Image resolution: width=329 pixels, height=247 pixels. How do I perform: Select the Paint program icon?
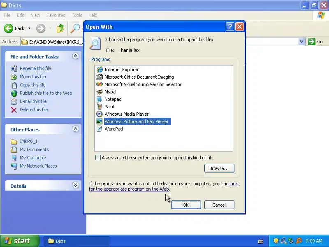tap(100, 107)
